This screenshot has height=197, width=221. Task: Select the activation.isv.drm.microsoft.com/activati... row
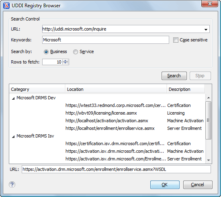[115, 151]
